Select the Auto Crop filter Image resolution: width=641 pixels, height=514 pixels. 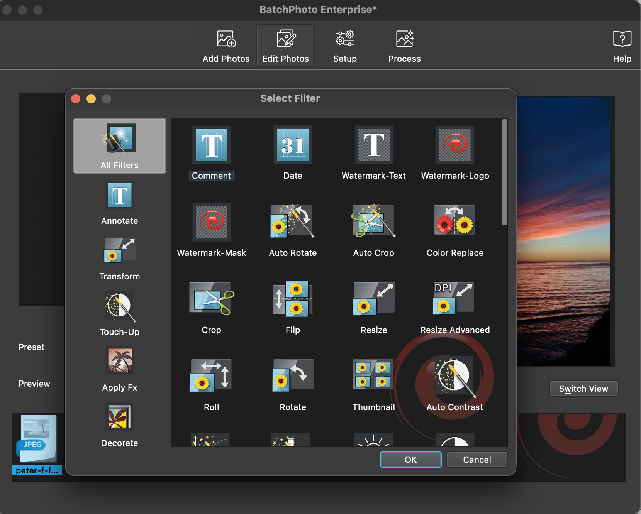373,222
